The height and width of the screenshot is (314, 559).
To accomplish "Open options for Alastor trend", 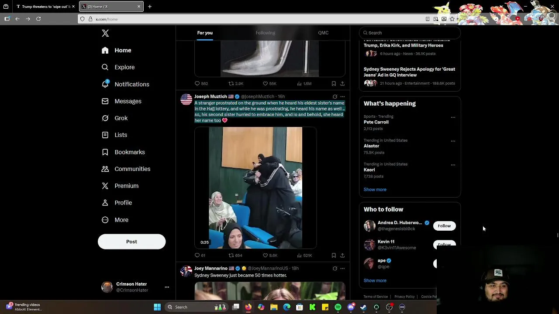I will (453, 141).
